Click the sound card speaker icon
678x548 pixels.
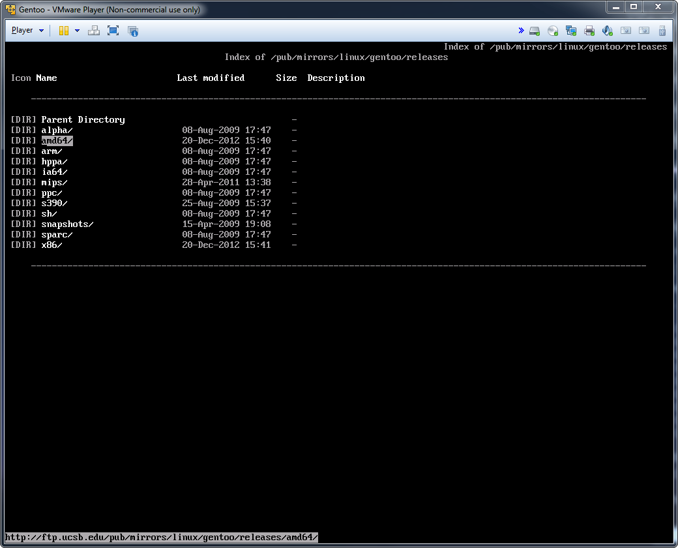tap(608, 31)
